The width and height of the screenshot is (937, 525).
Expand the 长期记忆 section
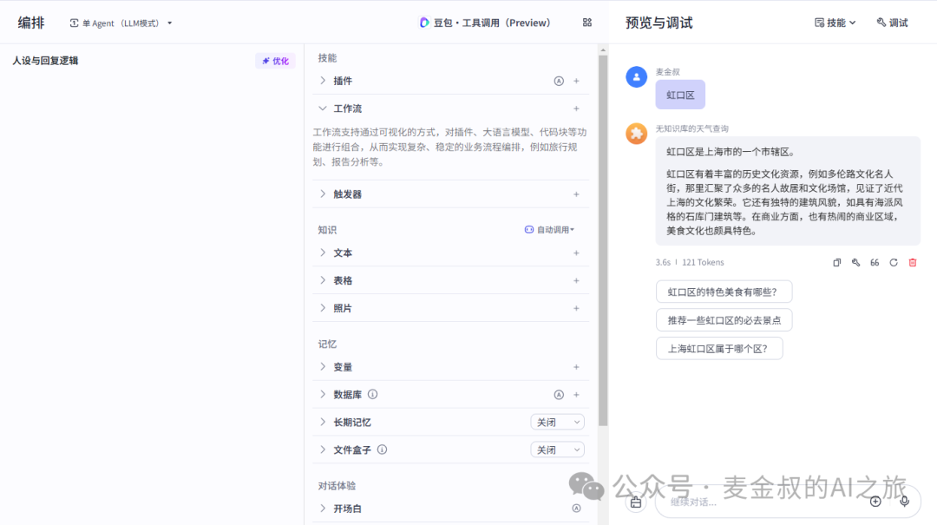pos(323,422)
